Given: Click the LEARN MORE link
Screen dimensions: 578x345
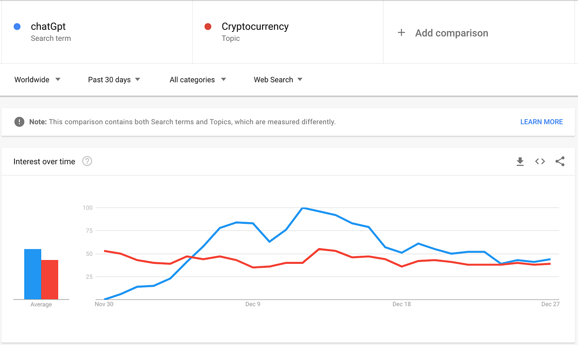Looking at the screenshot, I should coord(541,122).
